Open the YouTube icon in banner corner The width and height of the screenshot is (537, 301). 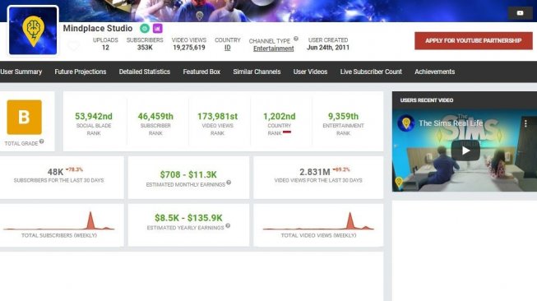click(x=520, y=13)
